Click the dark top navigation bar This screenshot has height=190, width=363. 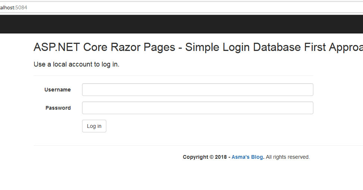(181, 24)
